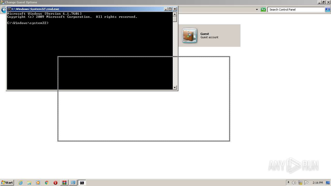Click the cmd scrollbar down arrow
The width and height of the screenshot is (331, 186).
(175, 88)
